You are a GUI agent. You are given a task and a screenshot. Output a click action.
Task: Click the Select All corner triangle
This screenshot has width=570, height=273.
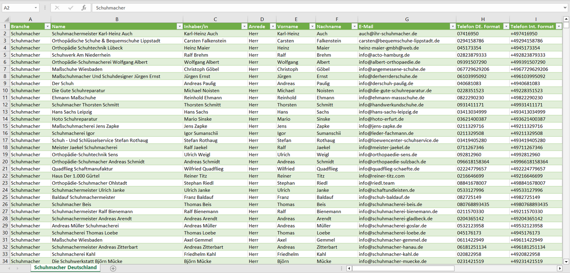tap(6, 19)
